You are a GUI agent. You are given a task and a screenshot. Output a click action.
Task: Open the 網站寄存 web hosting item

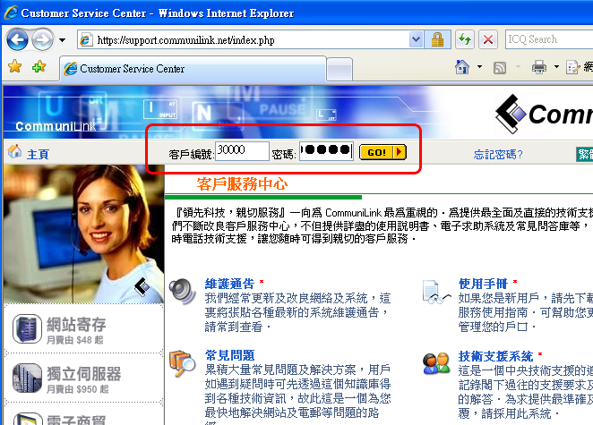click(x=76, y=325)
